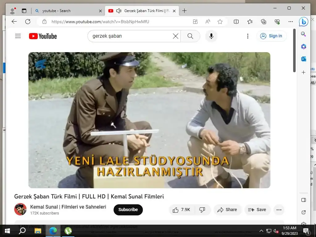
Task: Open Windows Start menu
Action: pyautogui.click(x=7, y=231)
